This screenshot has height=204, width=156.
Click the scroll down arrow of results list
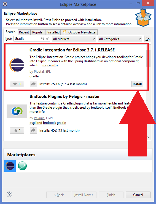[x=149, y=137]
